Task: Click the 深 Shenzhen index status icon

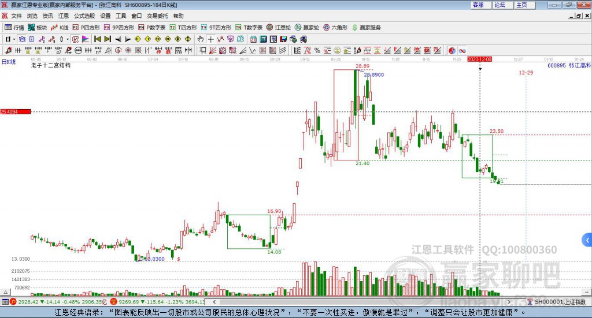Action: pos(113,302)
